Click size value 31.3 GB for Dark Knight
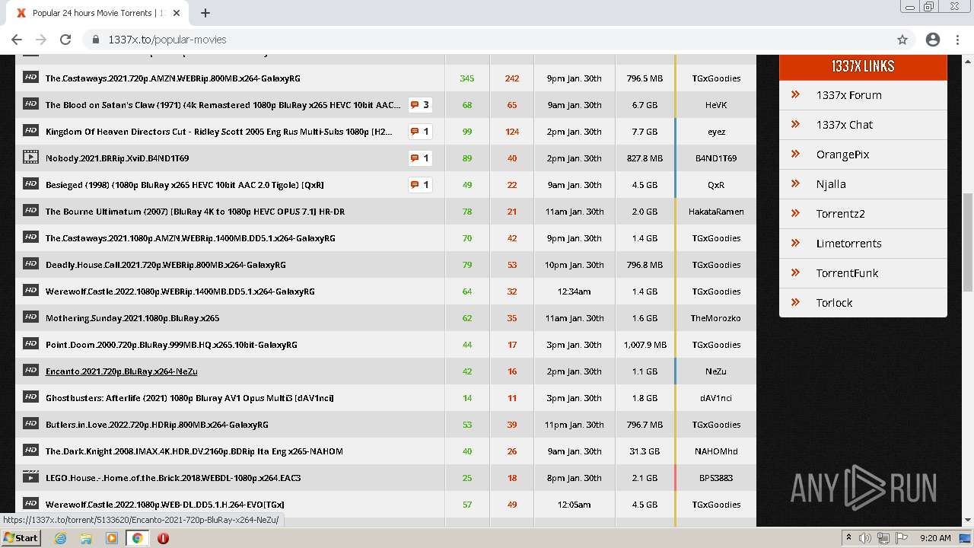This screenshot has width=974, height=548. pyautogui.click(x=644, y=451)
